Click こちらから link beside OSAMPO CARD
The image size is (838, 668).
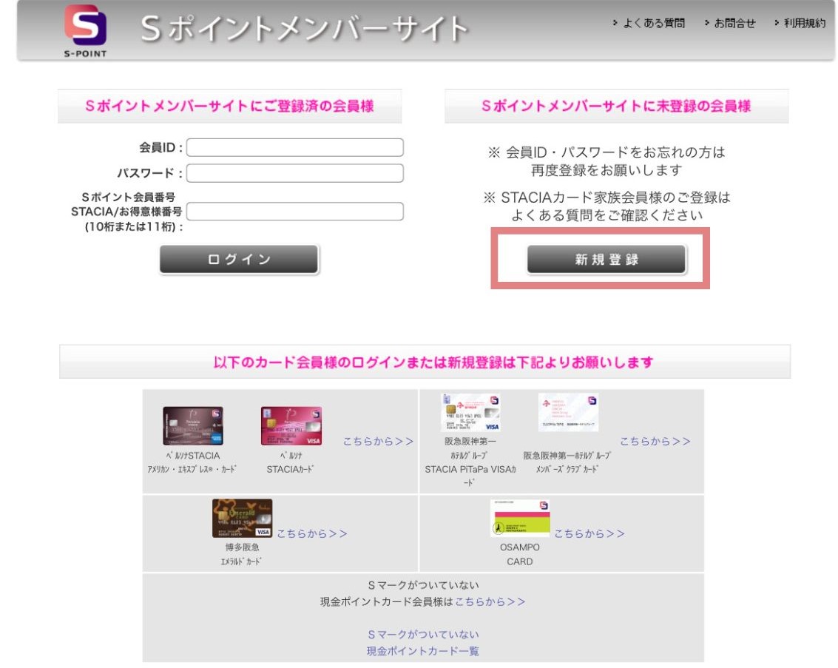(589, 533)
